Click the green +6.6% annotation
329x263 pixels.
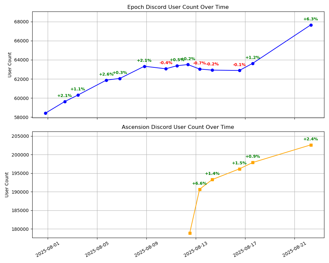199,183
